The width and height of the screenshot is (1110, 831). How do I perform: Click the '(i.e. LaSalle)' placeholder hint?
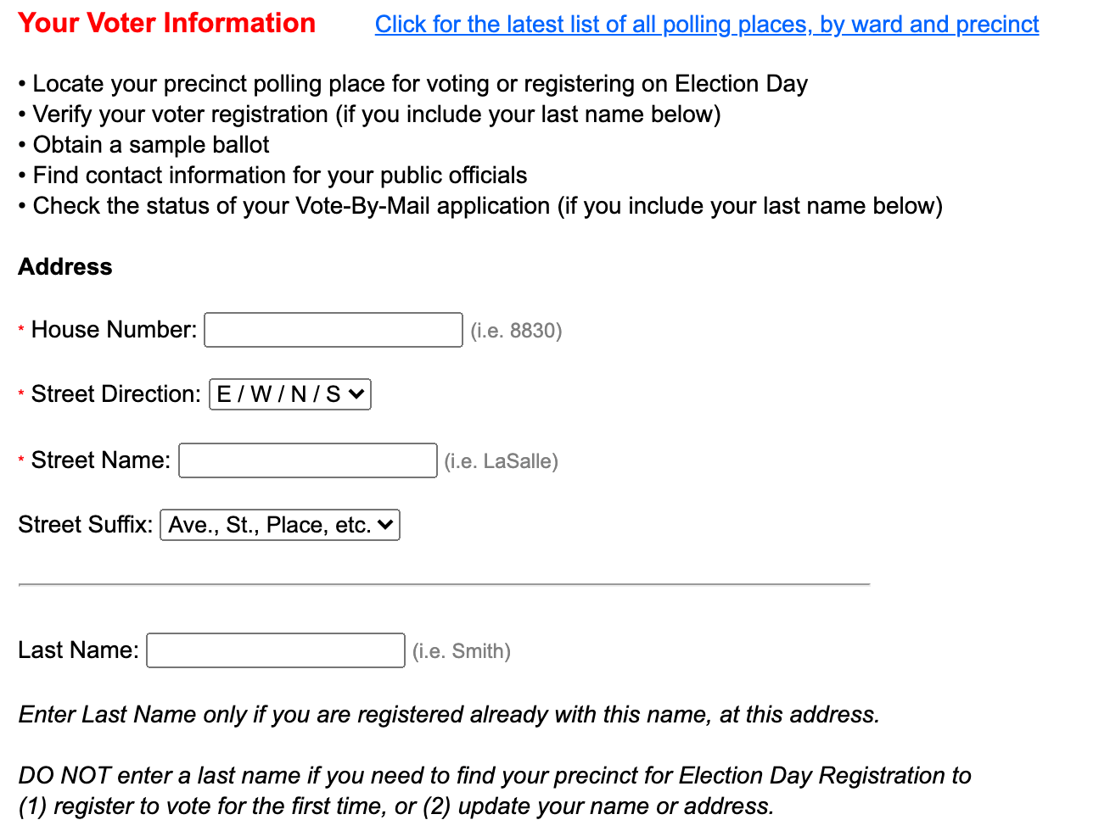[x=500, y=460]
